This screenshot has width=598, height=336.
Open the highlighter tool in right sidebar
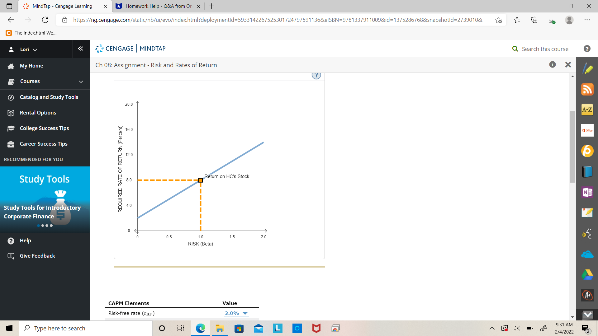pos(587,68)
